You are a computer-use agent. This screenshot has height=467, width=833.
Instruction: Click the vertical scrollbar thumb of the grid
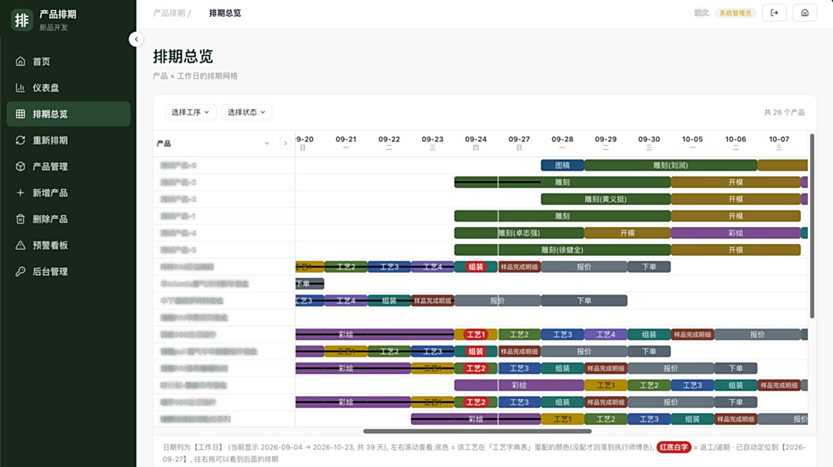pos(812,226)
